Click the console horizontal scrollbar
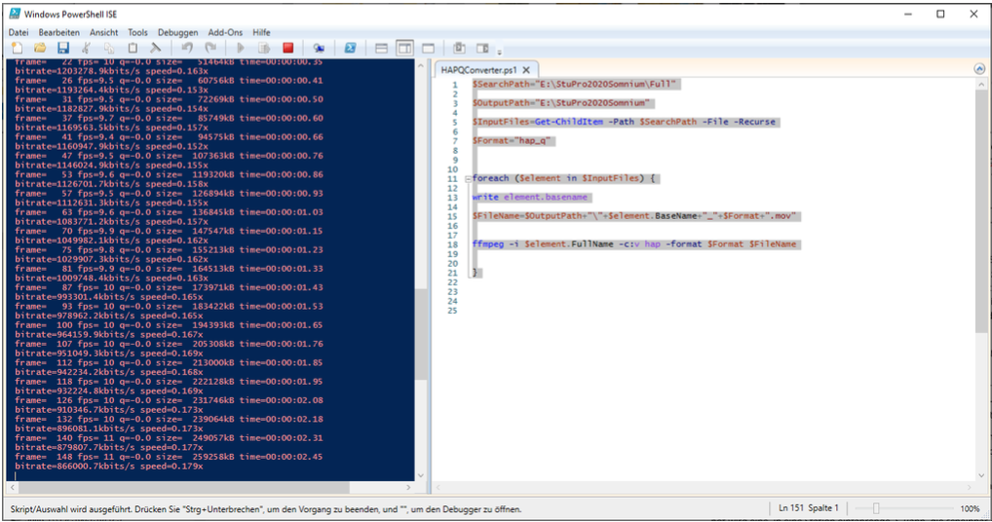Viewport: 992px width, 522px height. [x=183, y=487]
